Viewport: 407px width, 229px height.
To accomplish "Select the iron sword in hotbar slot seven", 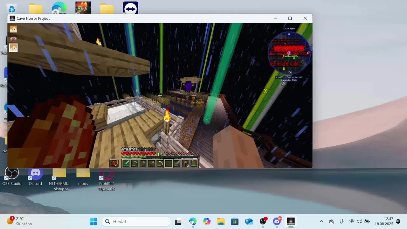I will pyautogui.click(x=177, y=163).
